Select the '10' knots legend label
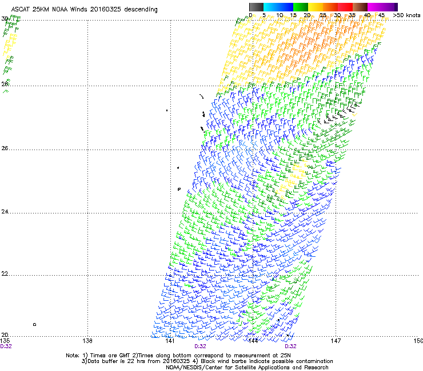The width and height of the screenshot is (423, 371). 280,15
